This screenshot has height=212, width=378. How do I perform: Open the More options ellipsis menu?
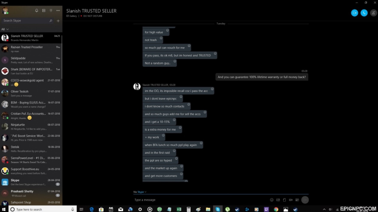click(x=58, y=10)
